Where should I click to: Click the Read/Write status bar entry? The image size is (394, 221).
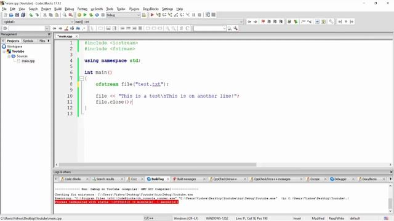pyautogui.click(x=336, y=219)
